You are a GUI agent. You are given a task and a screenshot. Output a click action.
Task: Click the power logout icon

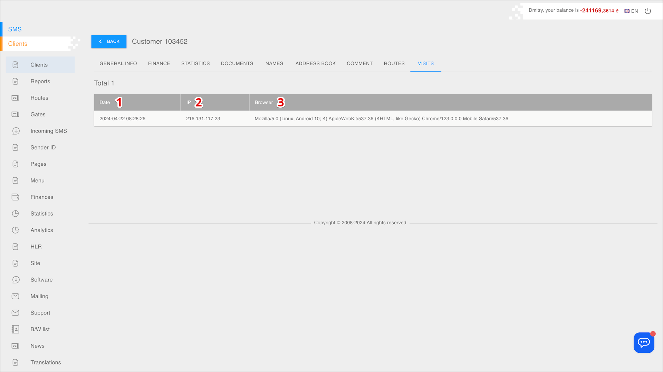(x=648, y=11)
